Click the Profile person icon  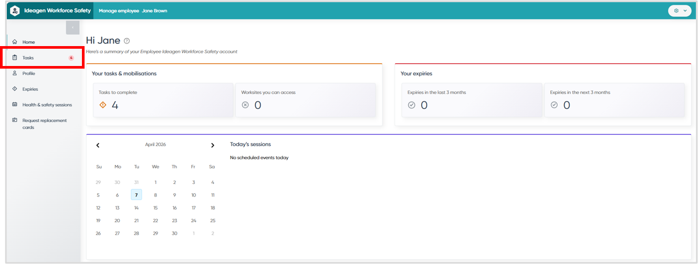click(x=15, y=73)
